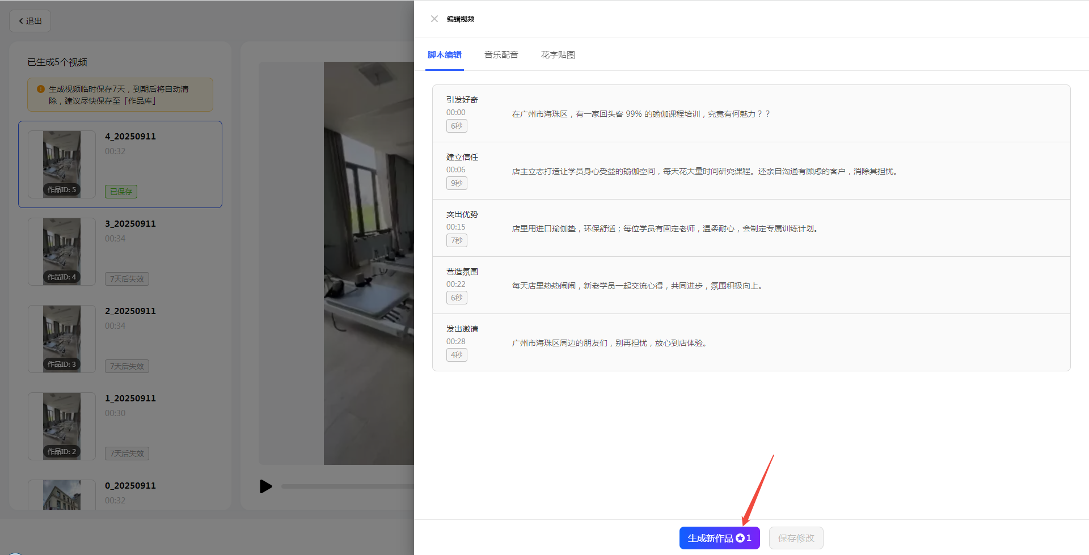
Task: Click the disabled 保存修改 button
Action: (x=795, y=538)
